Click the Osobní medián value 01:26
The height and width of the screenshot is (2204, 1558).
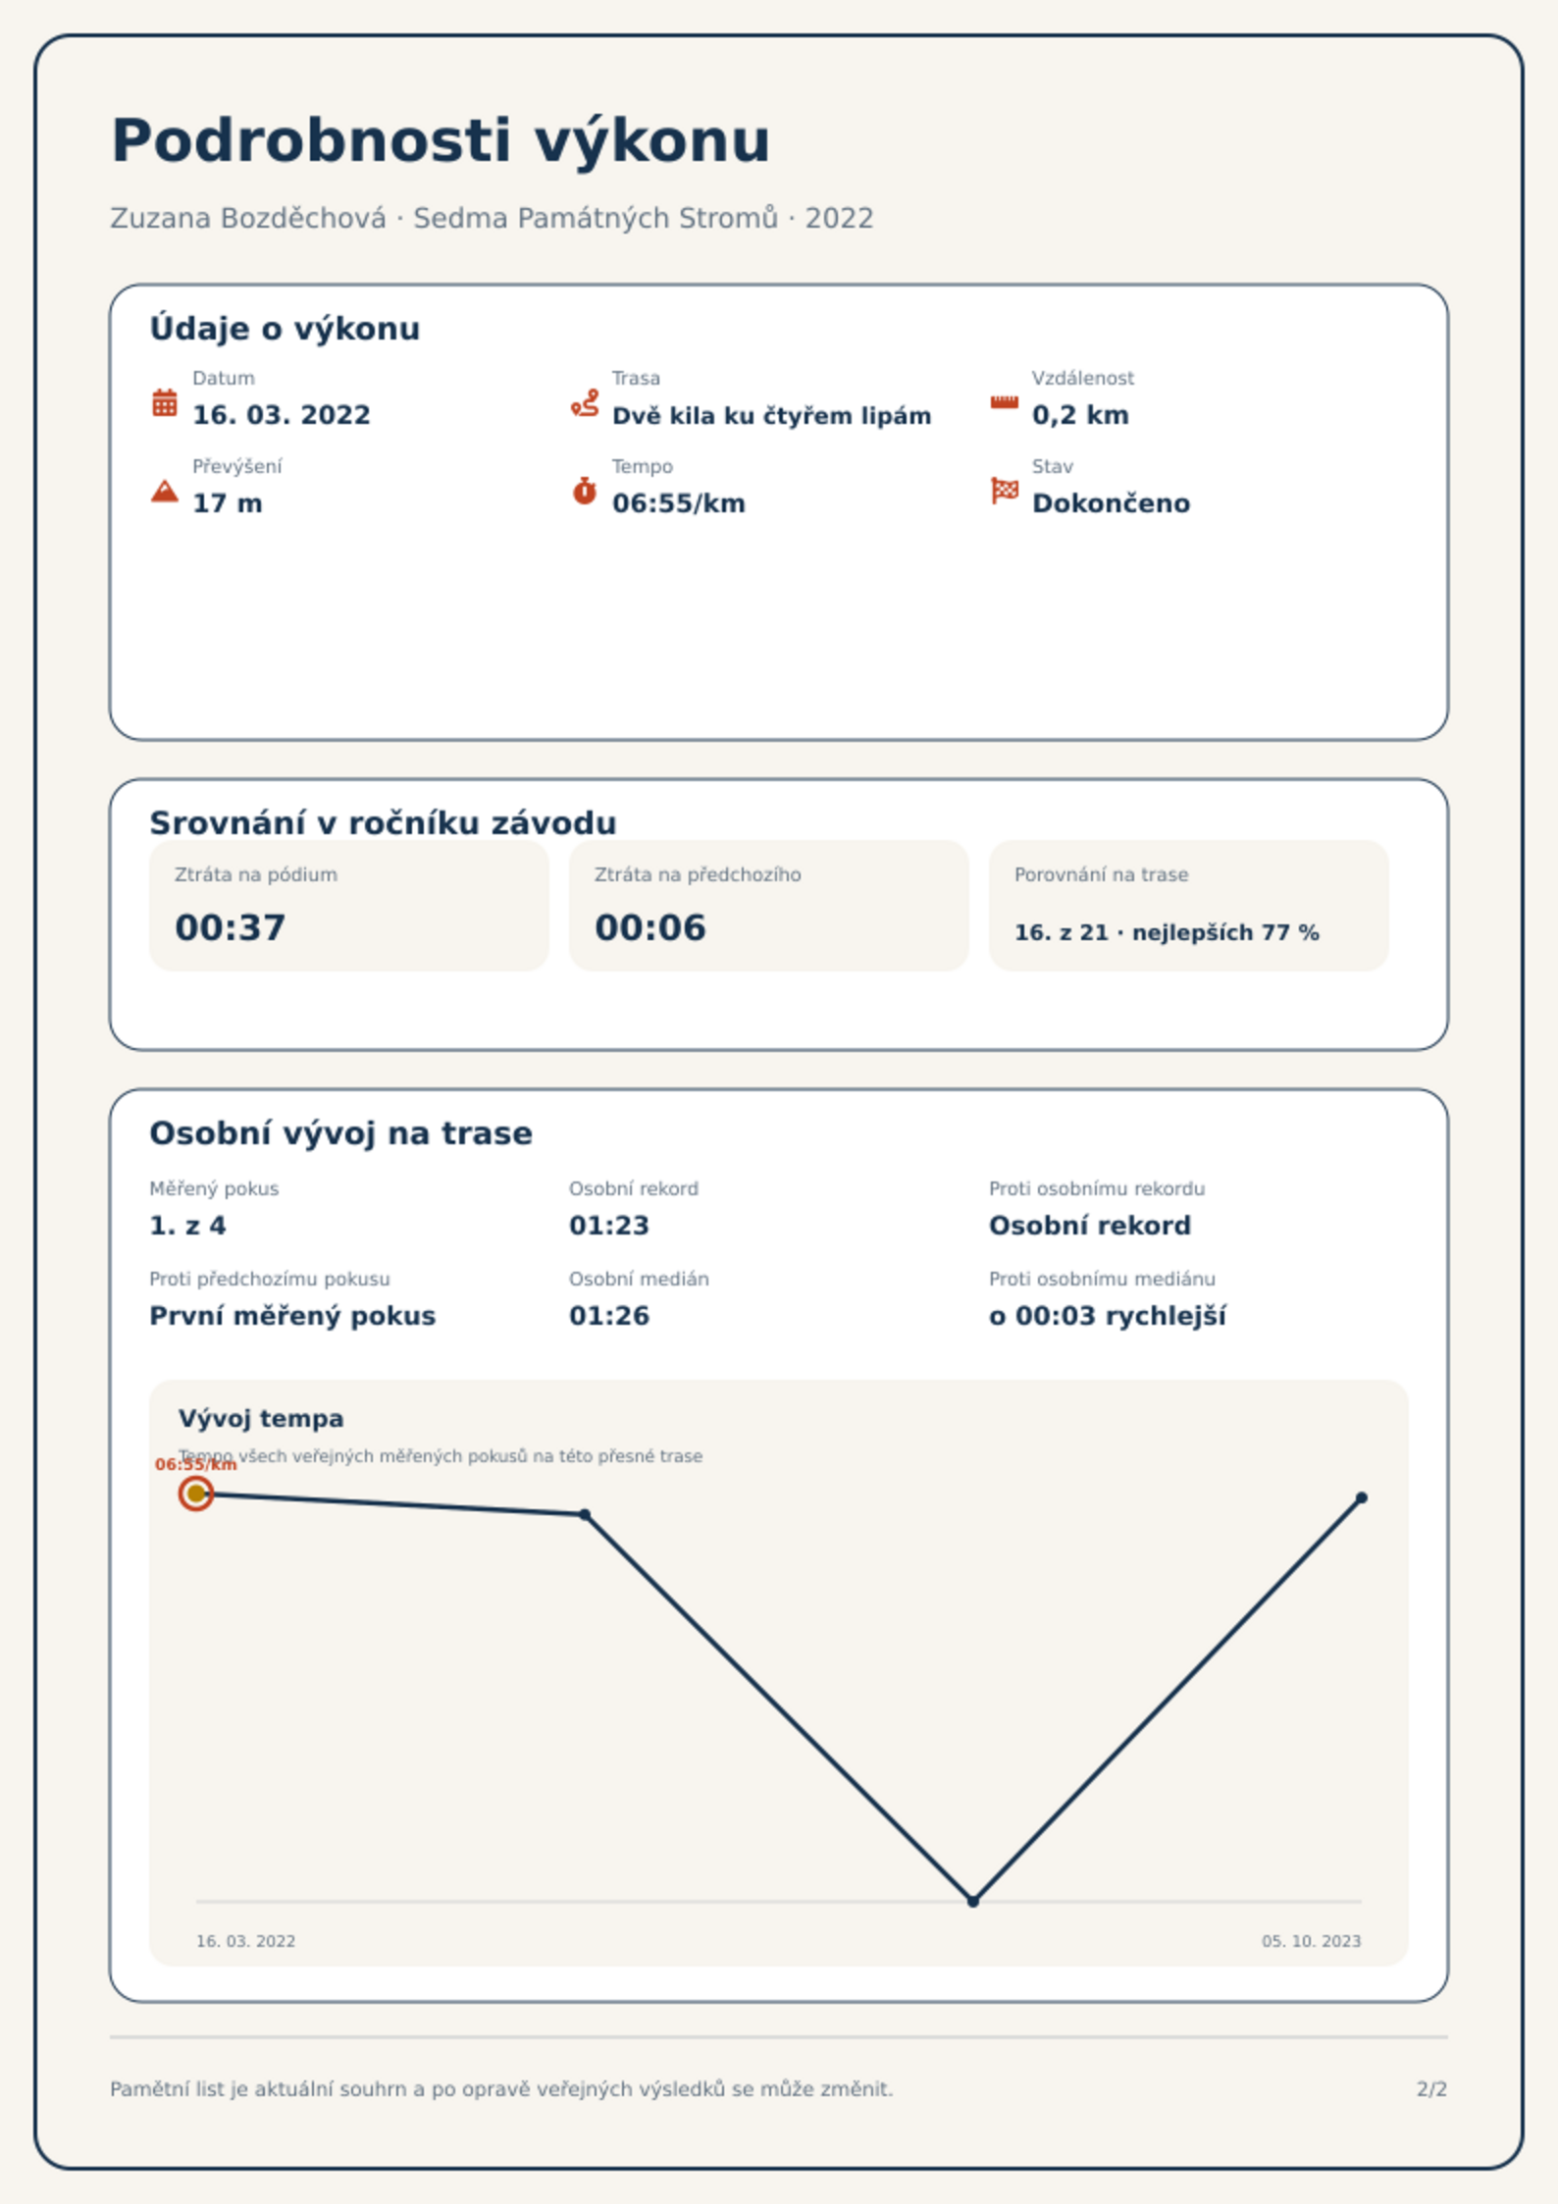coord(609,1315)
